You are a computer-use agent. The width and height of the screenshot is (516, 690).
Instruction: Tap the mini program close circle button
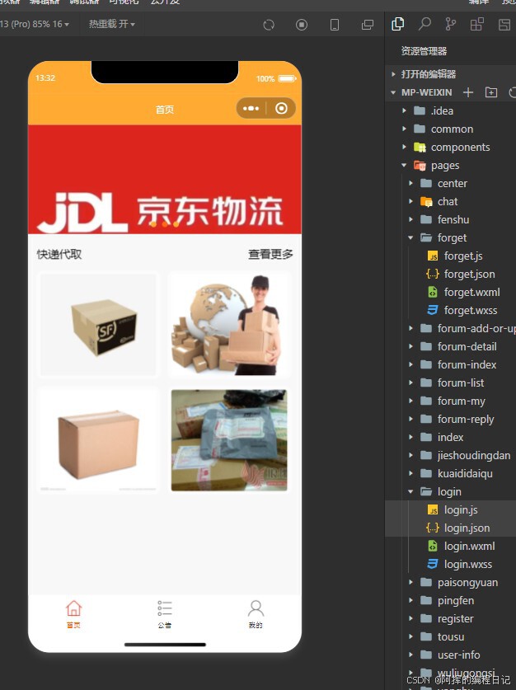[x=282, y=108]
